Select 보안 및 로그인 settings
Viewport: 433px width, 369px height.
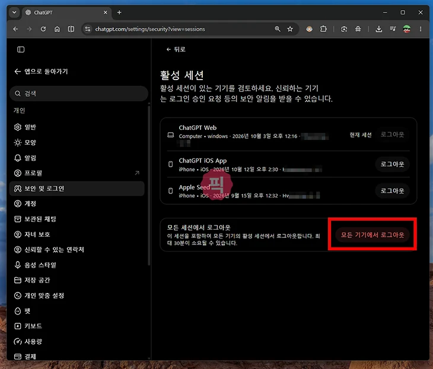click(77, 189)
